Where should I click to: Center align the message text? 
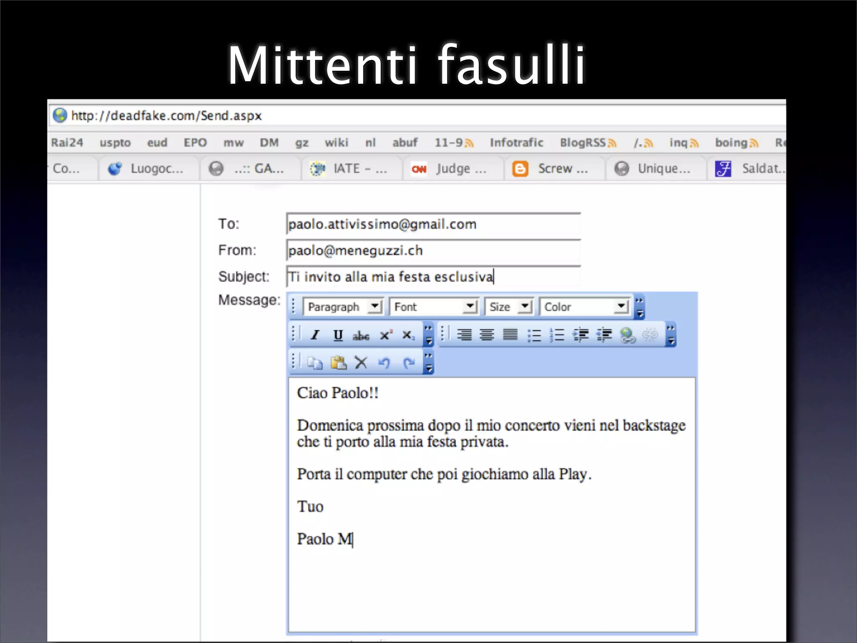coord(487,335)
